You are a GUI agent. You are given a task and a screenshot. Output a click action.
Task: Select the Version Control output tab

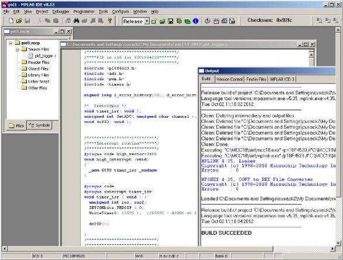pos(229,79)
